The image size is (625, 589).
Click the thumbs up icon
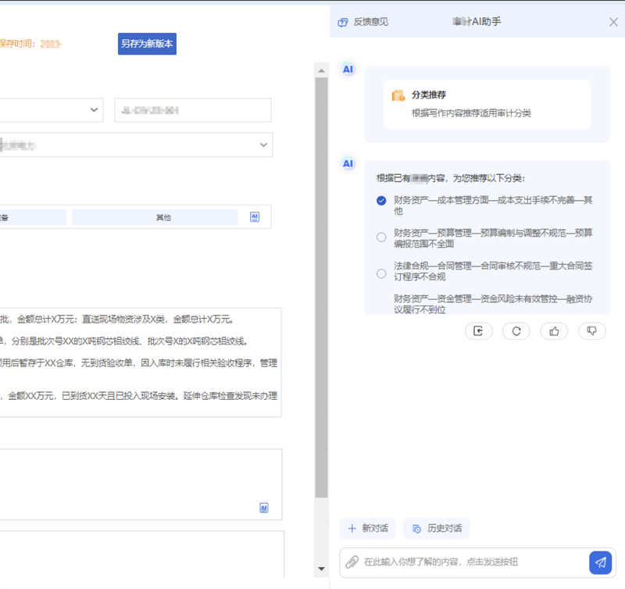click(x=554, y=331)
